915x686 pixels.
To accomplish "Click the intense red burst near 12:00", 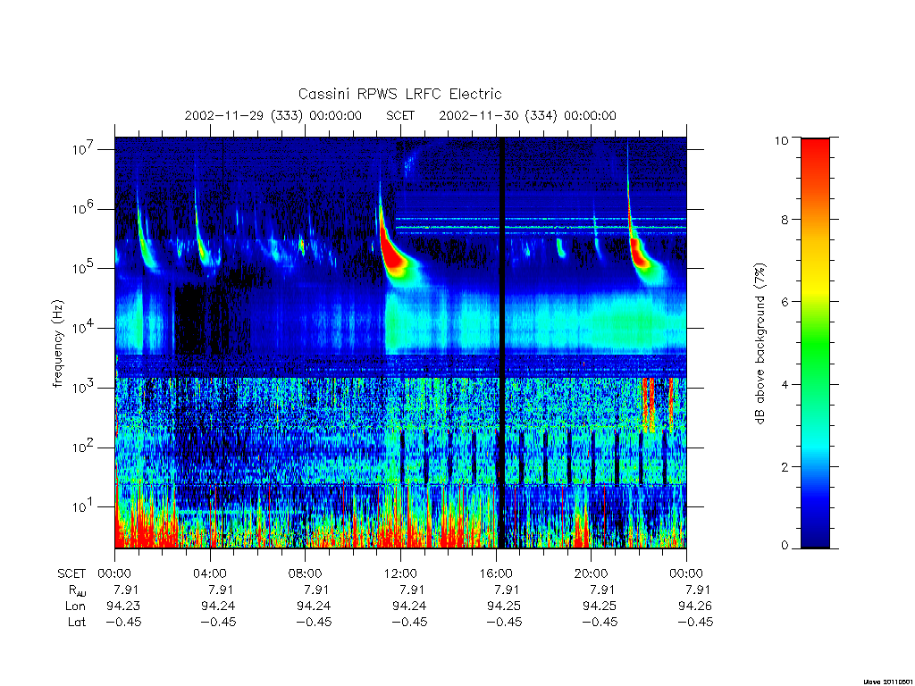I will [x=393, y=251].
